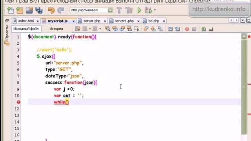Image resolution: width=251 pixels, height=141 pixels.
Task: Comment out the selected lines
Action: [x=204, y=29]
